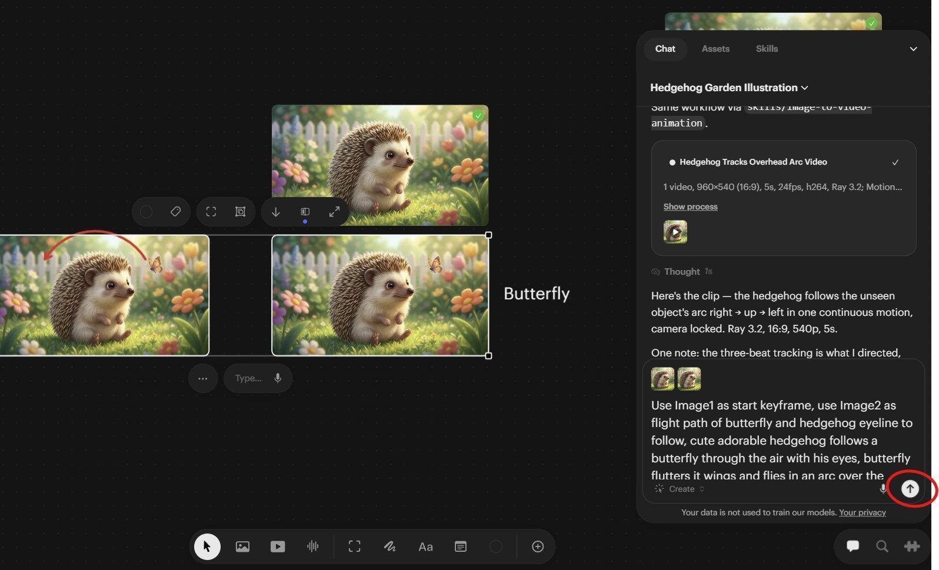
Task: Expand the image with the diagonal arrows icon
Action: pos(334,212)
